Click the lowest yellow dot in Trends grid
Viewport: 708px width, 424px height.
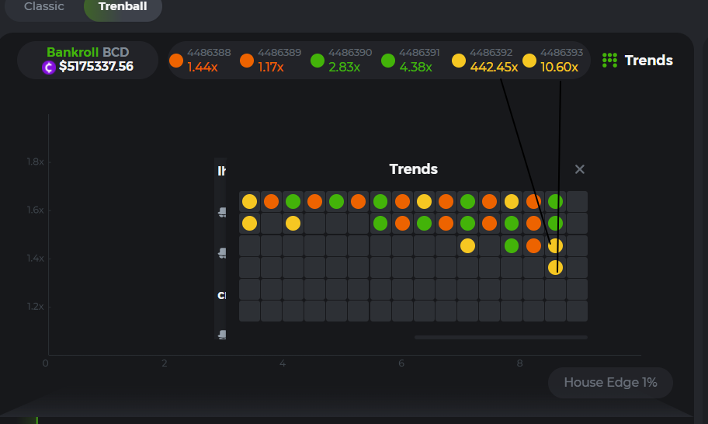pos(555,268)
